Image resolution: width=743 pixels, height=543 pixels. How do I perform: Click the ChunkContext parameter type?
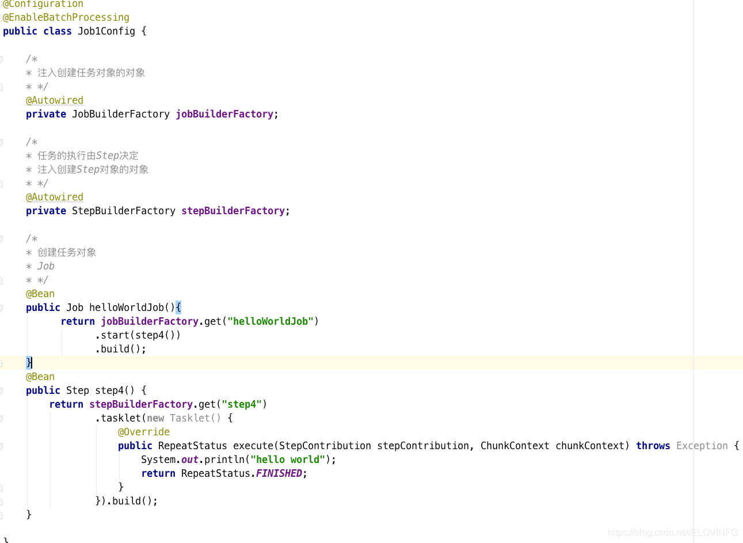[515, 446]
